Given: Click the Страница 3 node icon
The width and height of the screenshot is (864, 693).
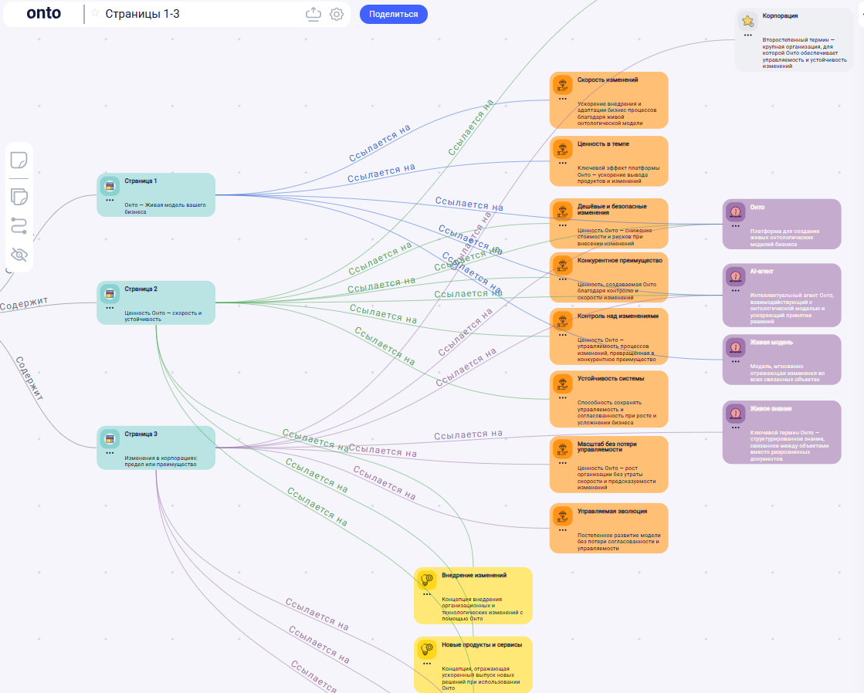Looking at the screenshot, I should (x=110, y=438).
